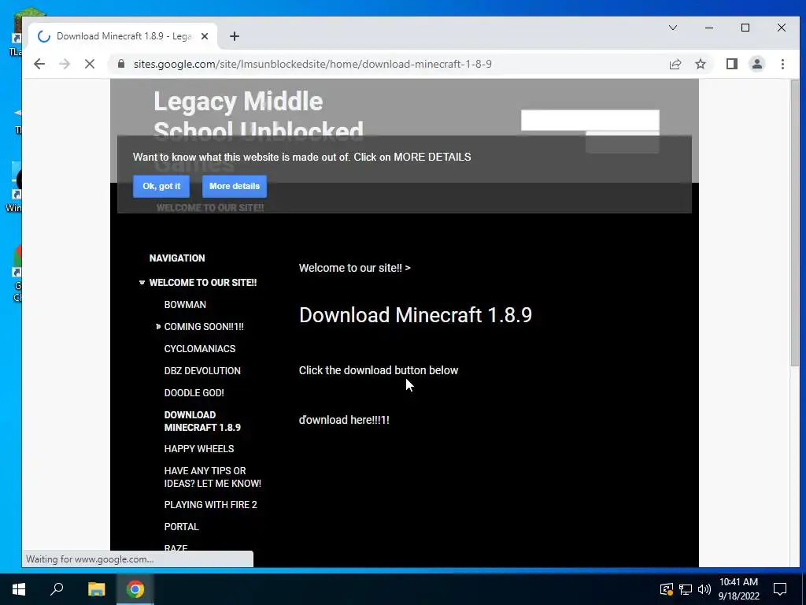
Task: Expand the COMING SOON!!1!! section
Action: [x=157, y=327]
